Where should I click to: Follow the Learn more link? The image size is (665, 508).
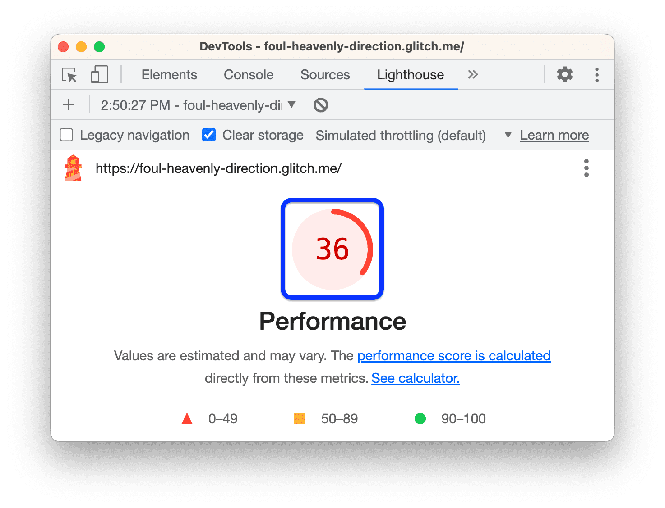click(554, 135)
